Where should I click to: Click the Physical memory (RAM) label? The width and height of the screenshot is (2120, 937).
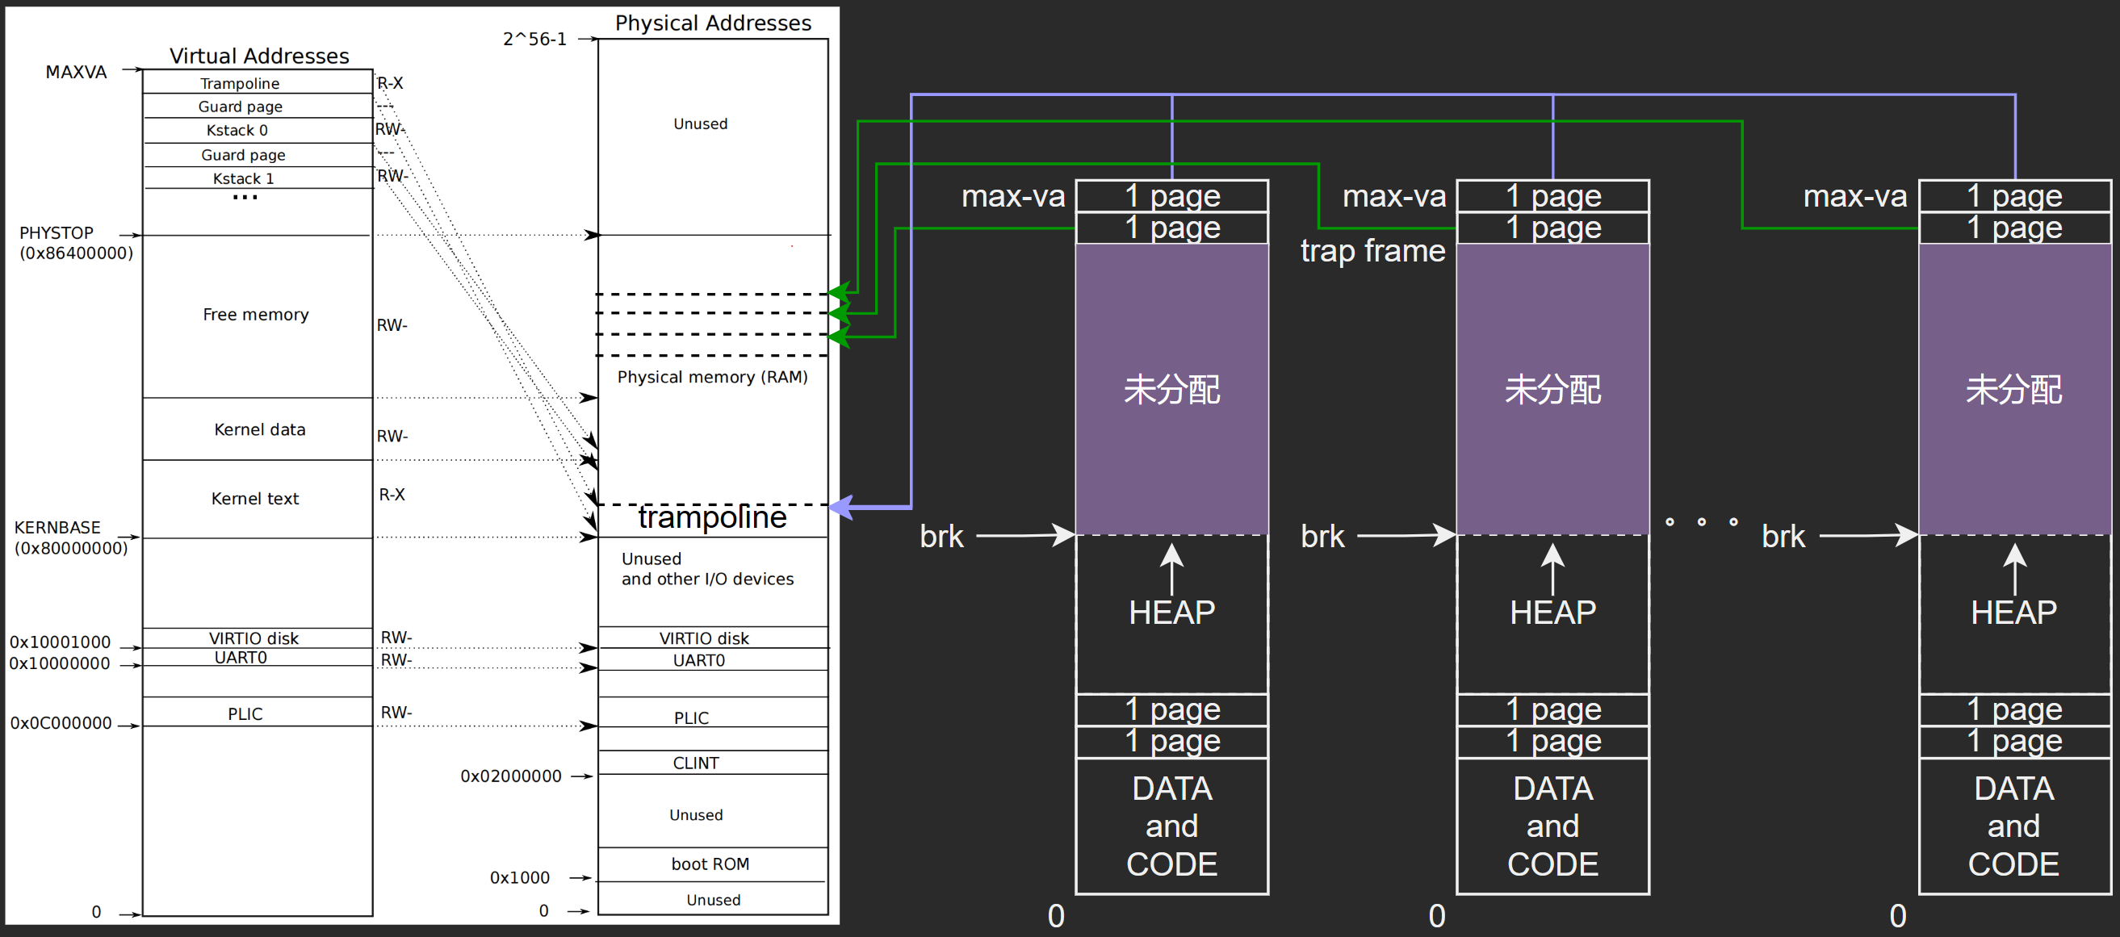pos(712,377)
